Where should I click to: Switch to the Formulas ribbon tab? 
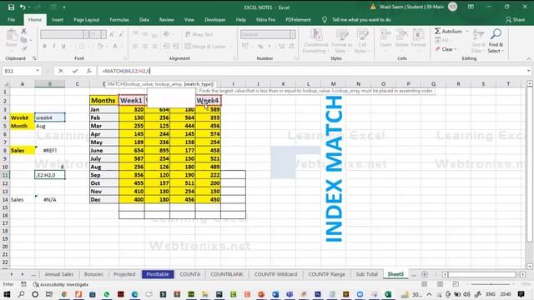pos(119,20)
